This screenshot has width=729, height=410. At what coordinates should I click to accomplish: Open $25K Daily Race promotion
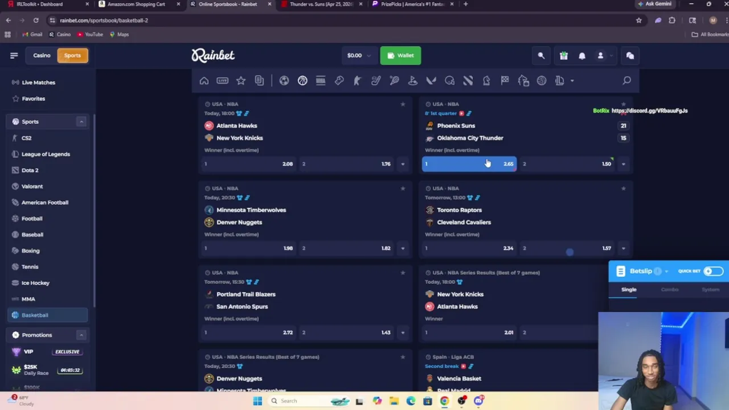(x=47, y=370)
